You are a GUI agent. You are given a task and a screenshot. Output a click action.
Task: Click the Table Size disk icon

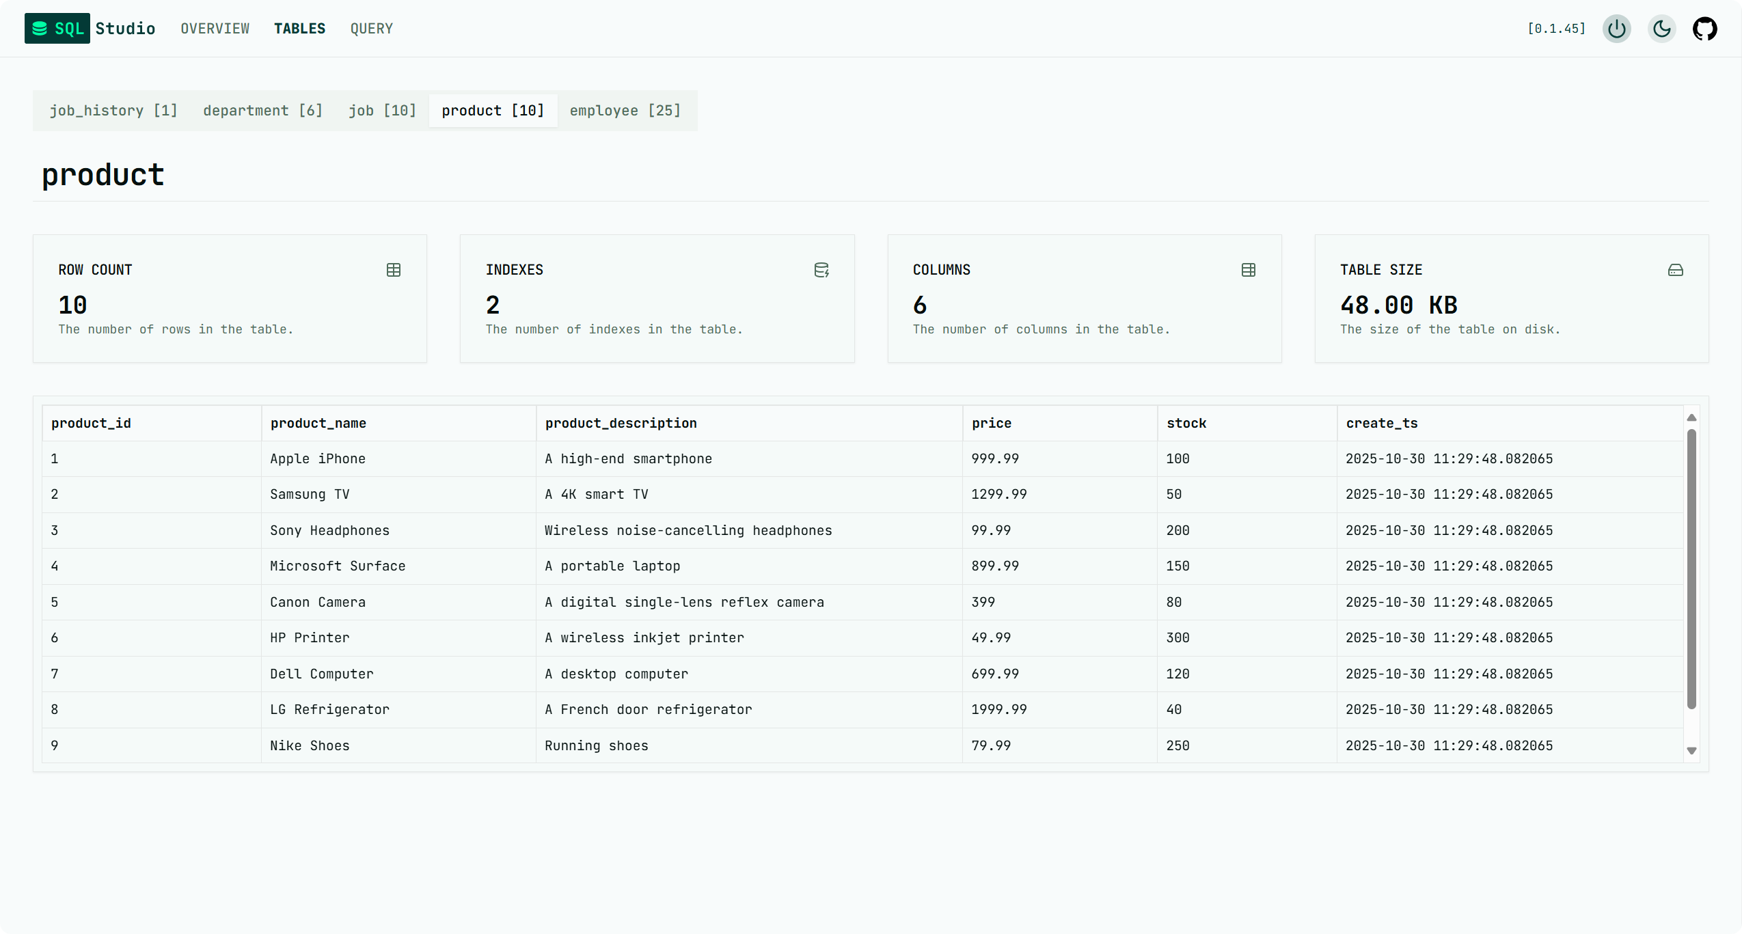pyautogui.click(x=1676, y=270)
